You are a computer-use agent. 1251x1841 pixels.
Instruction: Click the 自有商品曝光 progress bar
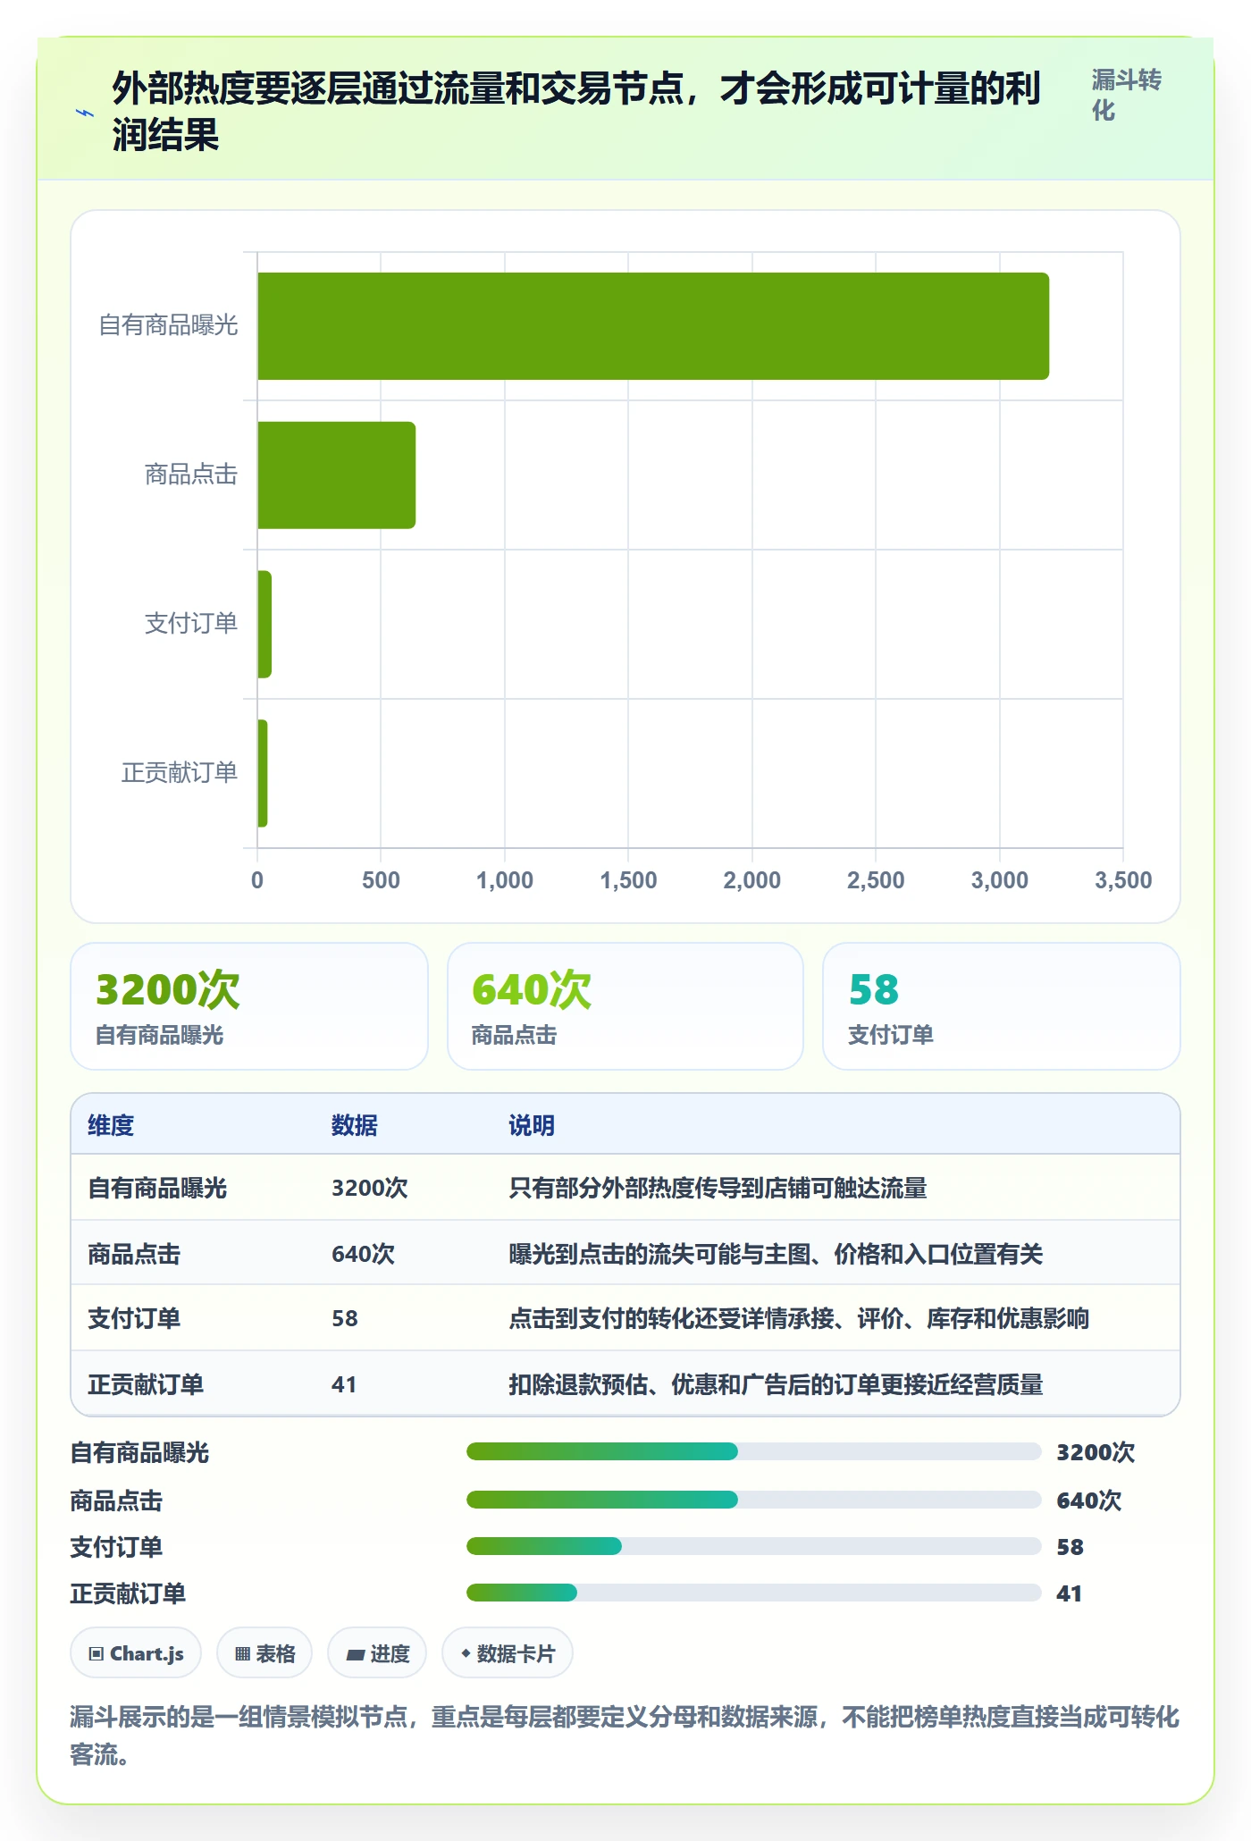[753, 1451]
